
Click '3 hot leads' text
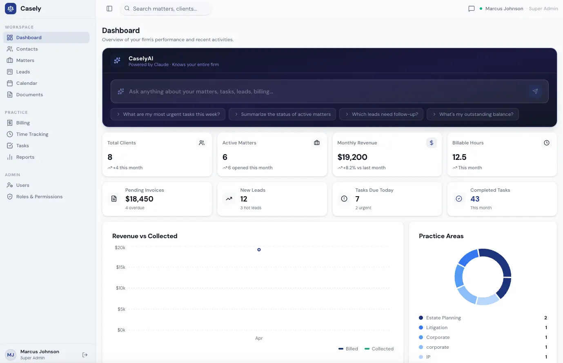(251, 208)
